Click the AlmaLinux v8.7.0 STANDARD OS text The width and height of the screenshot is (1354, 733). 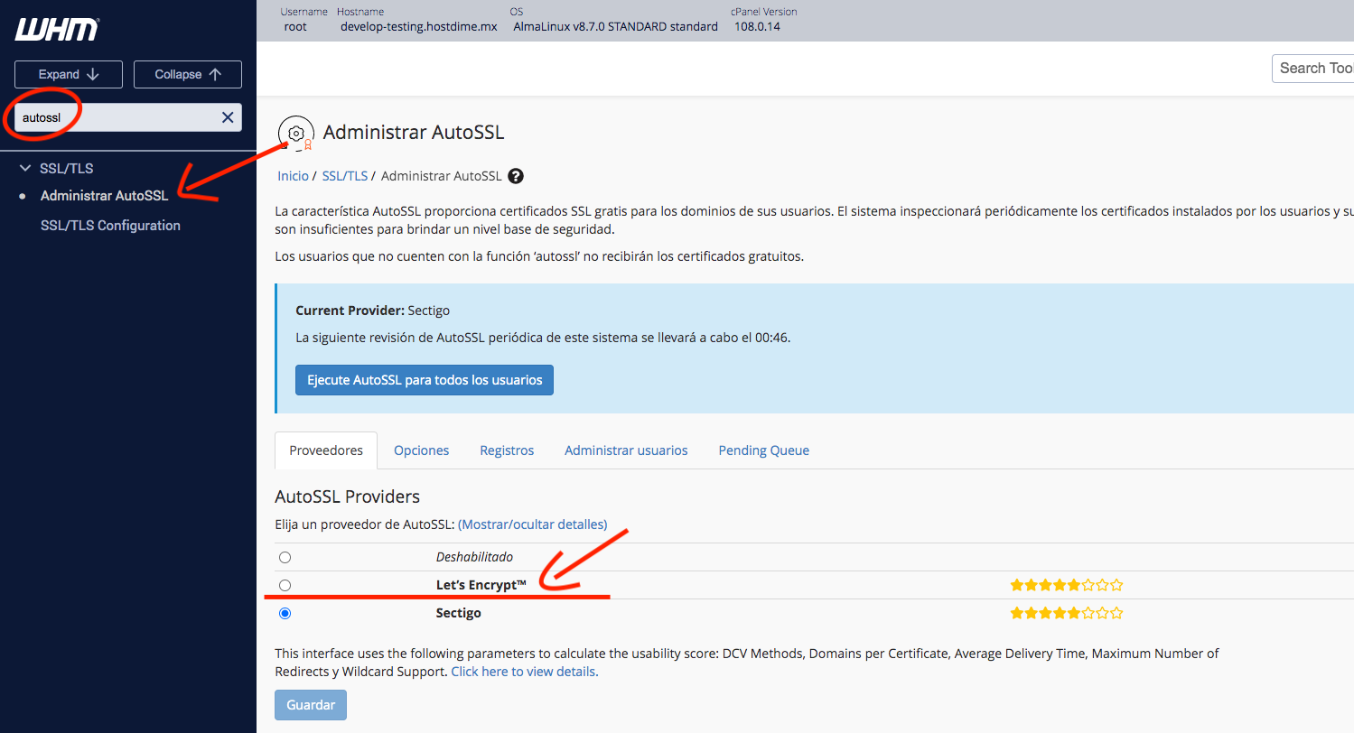(616, 27)
